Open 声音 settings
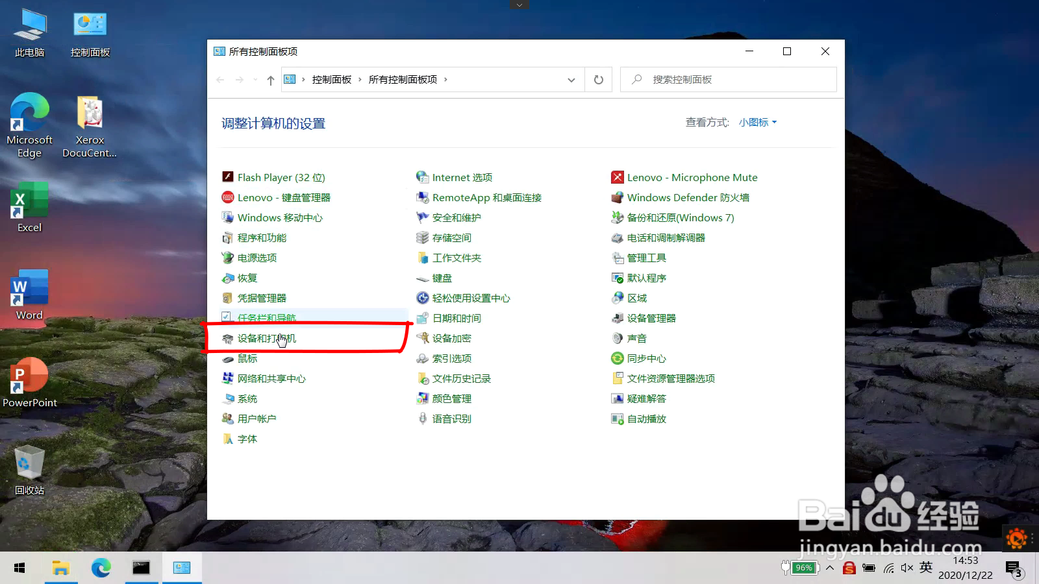1039x584 pixels. click(637, 337)
